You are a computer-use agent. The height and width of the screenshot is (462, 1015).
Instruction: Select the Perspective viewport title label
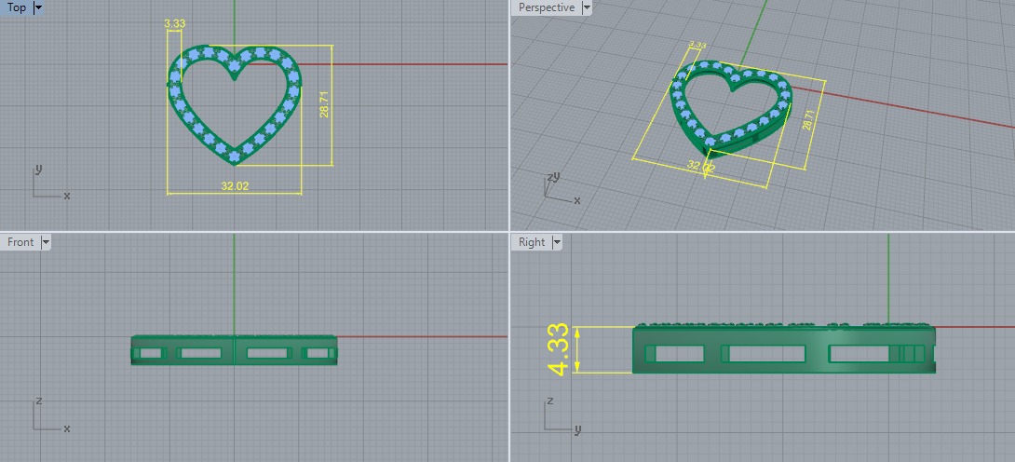tap(547, 7)
